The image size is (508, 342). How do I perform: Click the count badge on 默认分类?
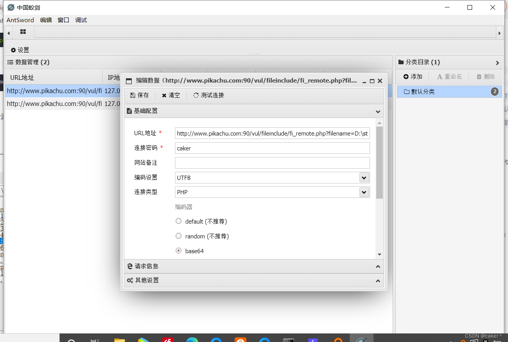(x=495, y=92)
